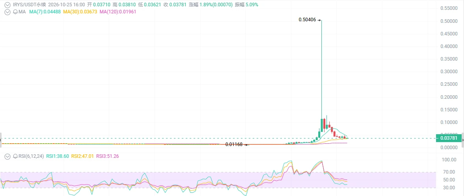Set alert via RSI bell icon
Viewport: 464px width, 196px height.
point(15,156)
